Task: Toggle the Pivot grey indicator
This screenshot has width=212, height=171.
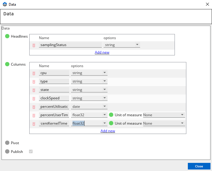Action: point(7,143)
